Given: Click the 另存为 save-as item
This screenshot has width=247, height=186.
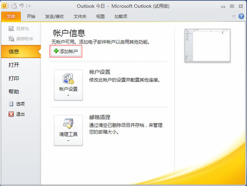Looking at the screenshot, I should (x=19, y=29).
